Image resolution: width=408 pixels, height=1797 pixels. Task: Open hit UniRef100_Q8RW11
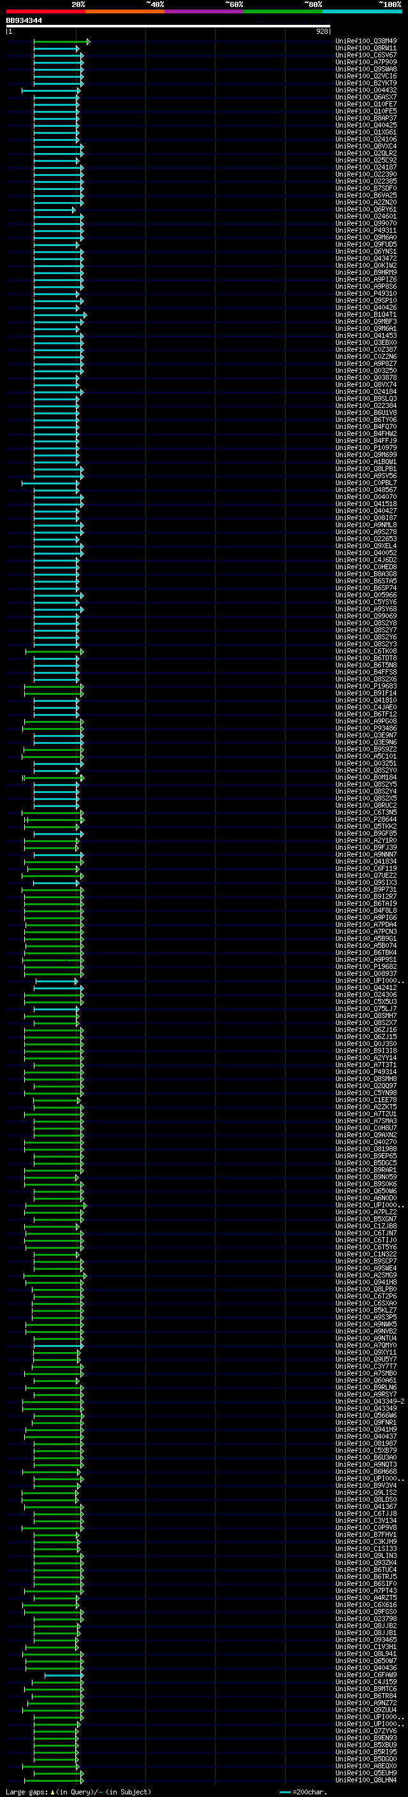(366, 48)
